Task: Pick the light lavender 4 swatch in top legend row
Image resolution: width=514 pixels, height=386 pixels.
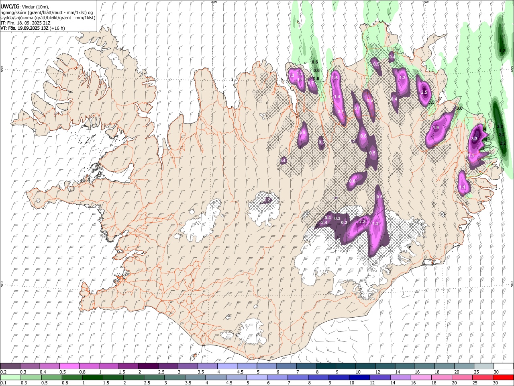Action: (x=226, y=366)
